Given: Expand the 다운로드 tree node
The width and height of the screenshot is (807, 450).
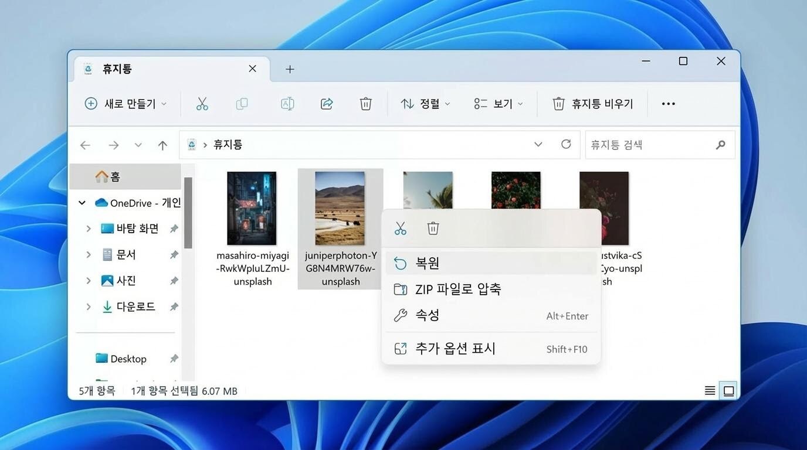Looking at the screenshot, I should tap(89, 306).
